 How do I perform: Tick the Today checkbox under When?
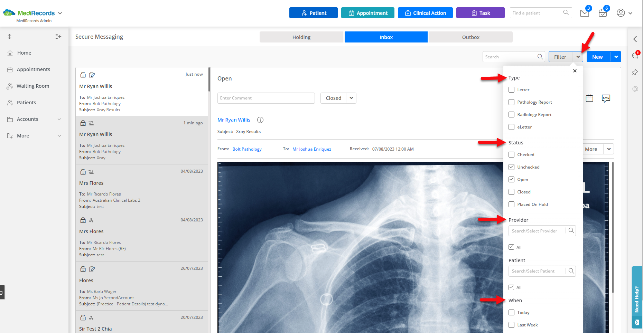click(512, 312)
